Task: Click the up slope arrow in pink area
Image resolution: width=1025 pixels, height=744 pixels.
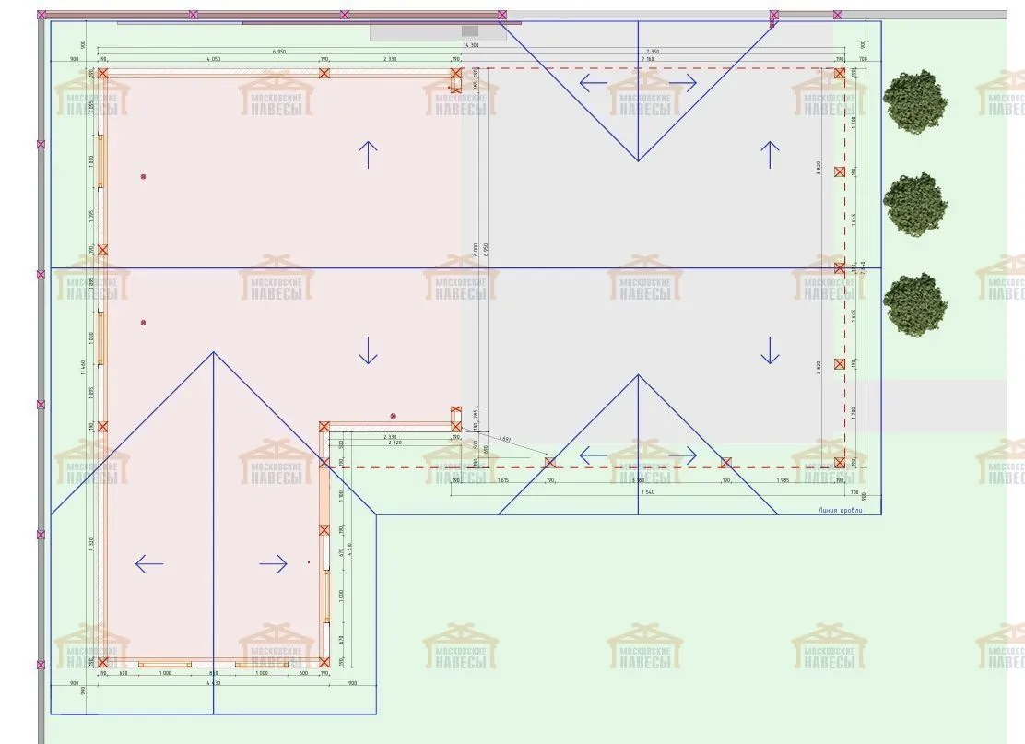Action: (x=368, y=154)
